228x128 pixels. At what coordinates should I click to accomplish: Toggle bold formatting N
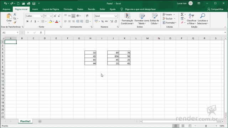tap(27, 21)
